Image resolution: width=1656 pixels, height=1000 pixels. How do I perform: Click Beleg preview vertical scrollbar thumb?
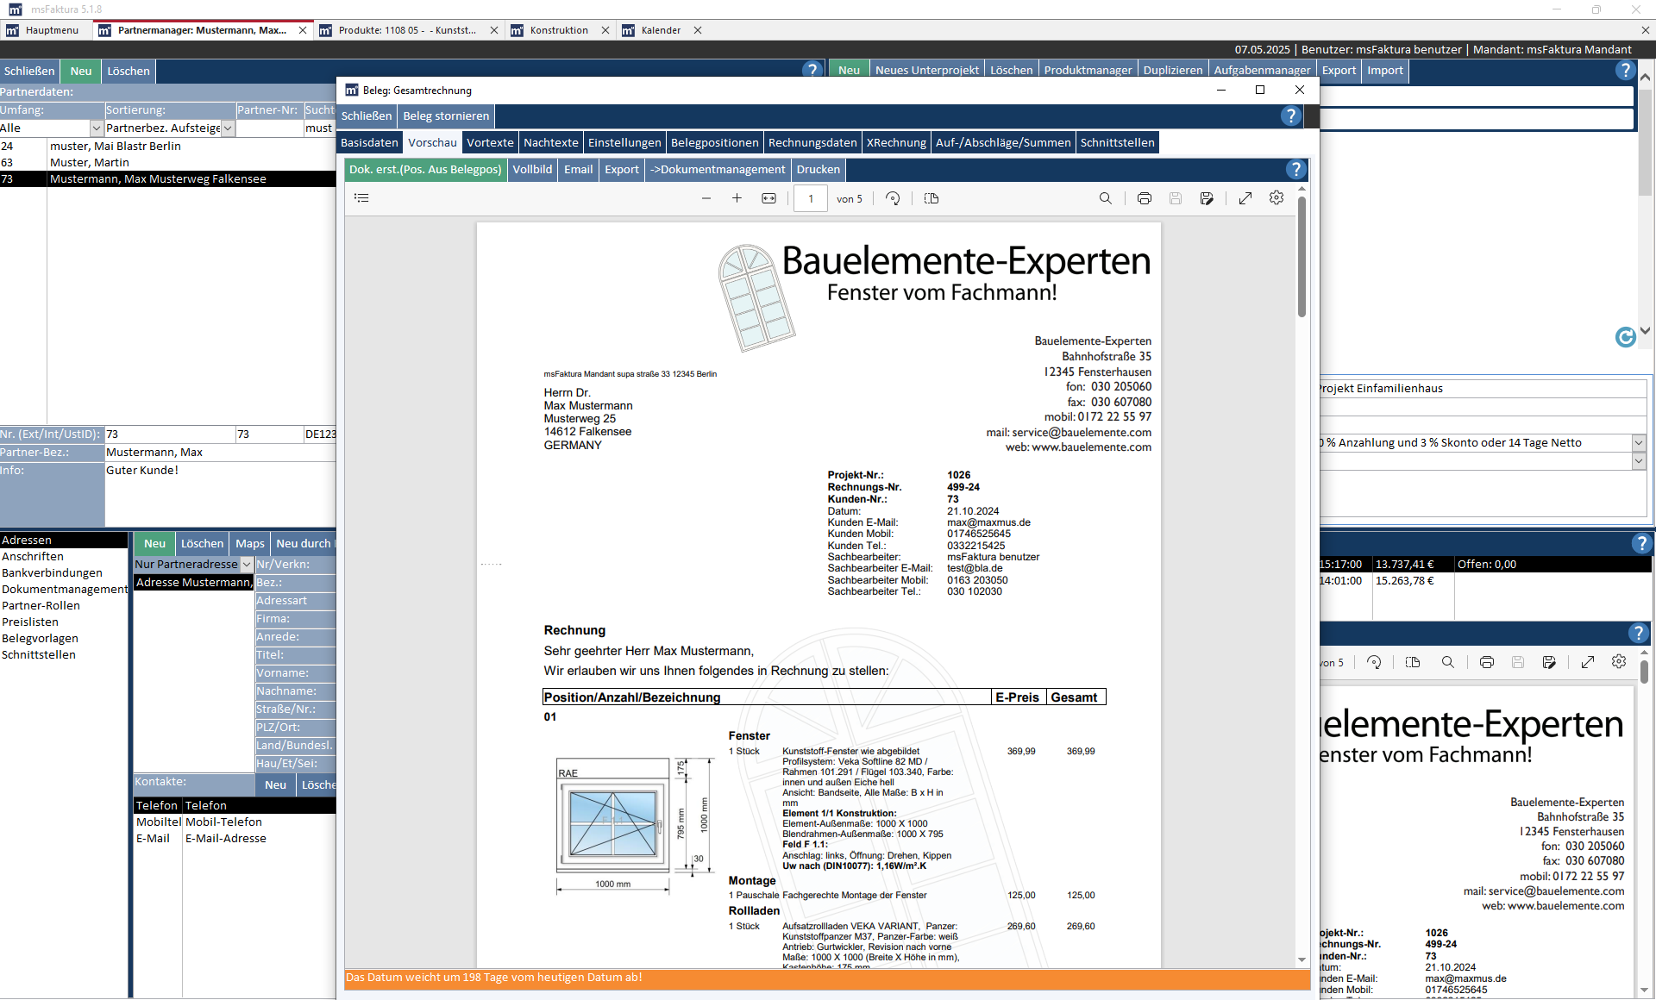click(x=1302, y=256)
